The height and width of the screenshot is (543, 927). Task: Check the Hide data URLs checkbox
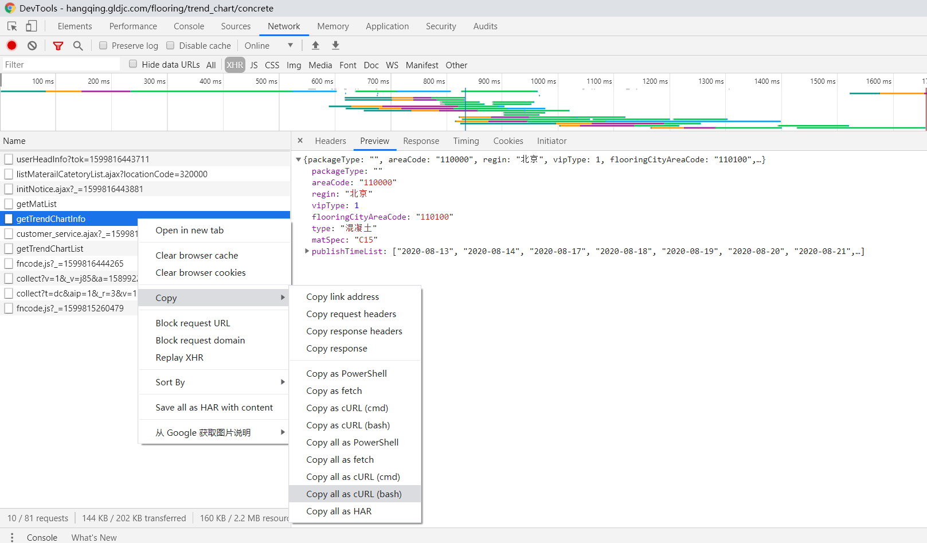pyautogui.click(x=132, y=64)
